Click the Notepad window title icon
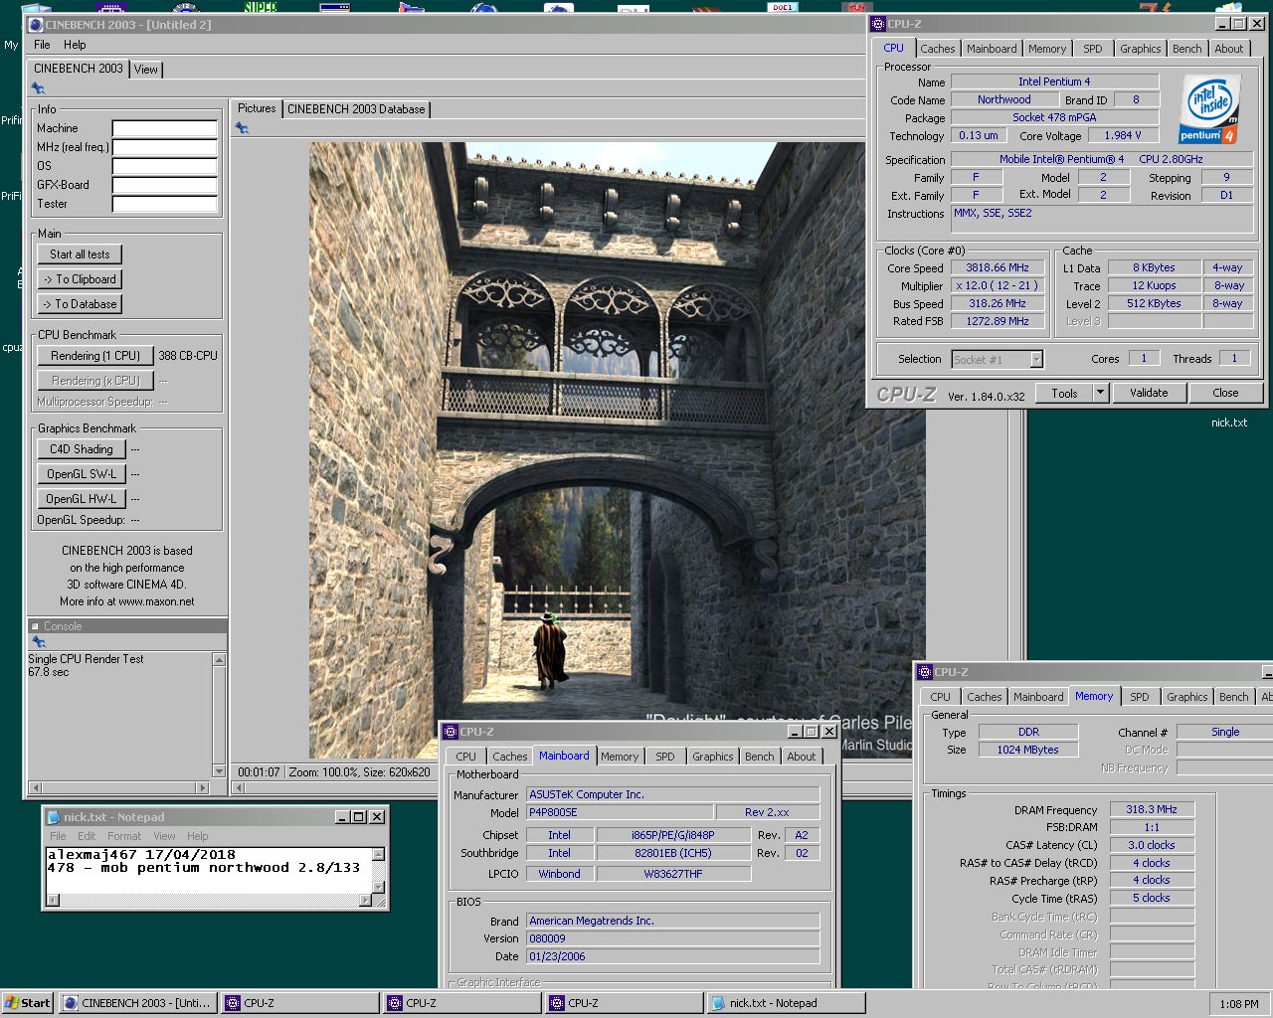The width and height of the screenshot is (1273, 1018). coord(54,817)
